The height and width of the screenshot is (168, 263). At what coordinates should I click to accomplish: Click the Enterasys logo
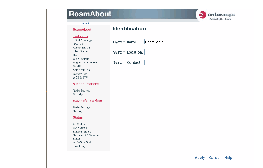point(217,16)
